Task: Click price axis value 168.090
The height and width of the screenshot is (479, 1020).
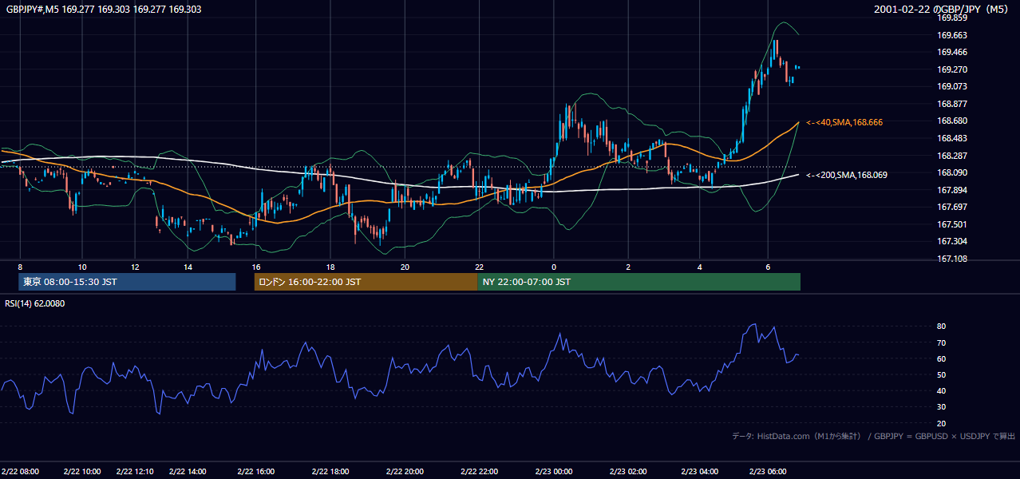Action: coord(952,172)
